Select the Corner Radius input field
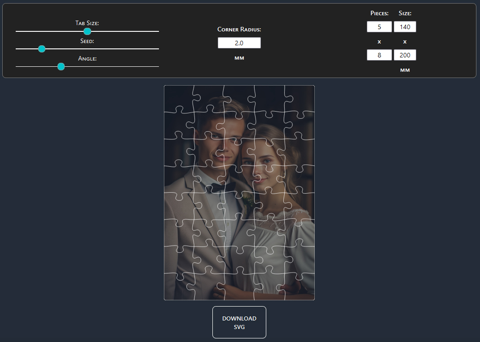 point(239,43)
